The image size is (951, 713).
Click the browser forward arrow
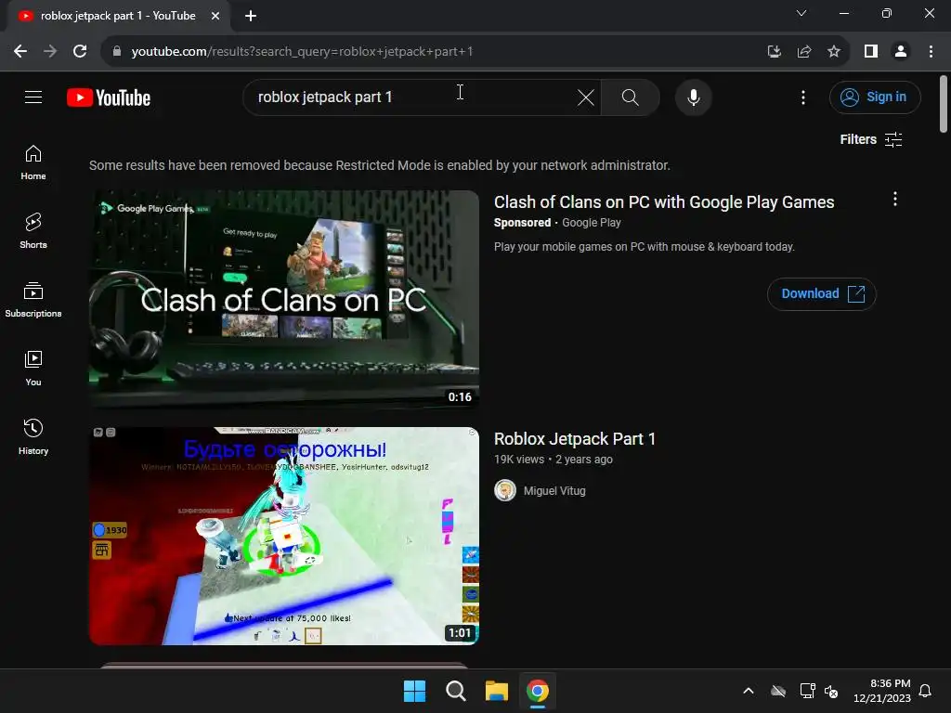(50, 52)
